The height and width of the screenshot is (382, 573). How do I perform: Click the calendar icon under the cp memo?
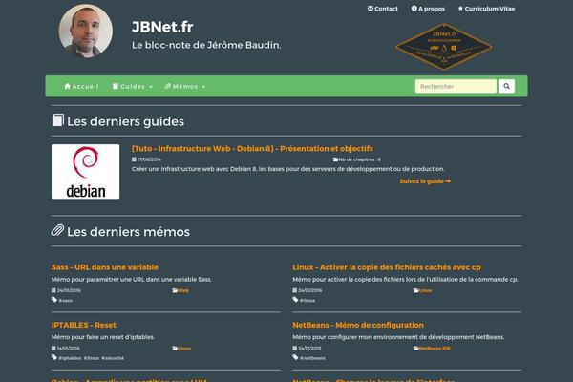tap(294, 290)
